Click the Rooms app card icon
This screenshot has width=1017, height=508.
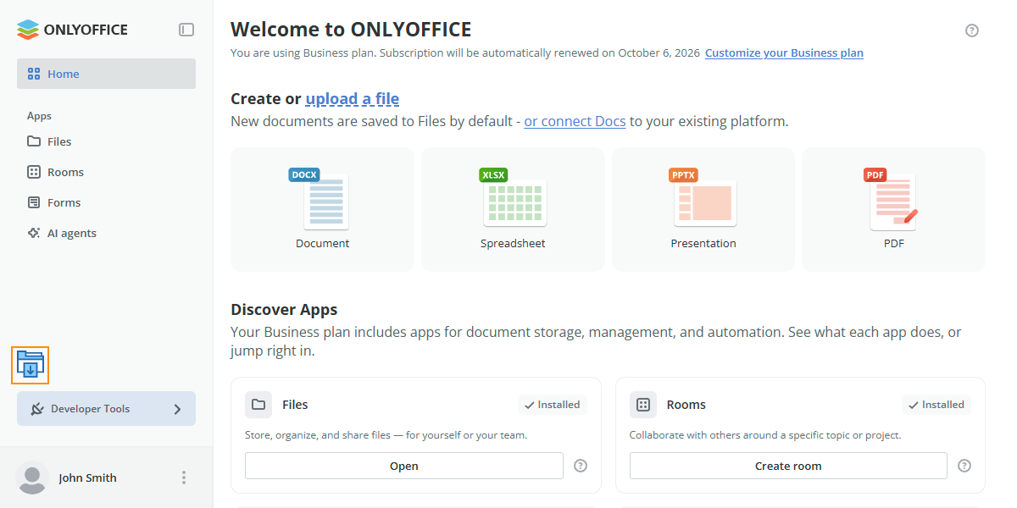pos(643,405)
